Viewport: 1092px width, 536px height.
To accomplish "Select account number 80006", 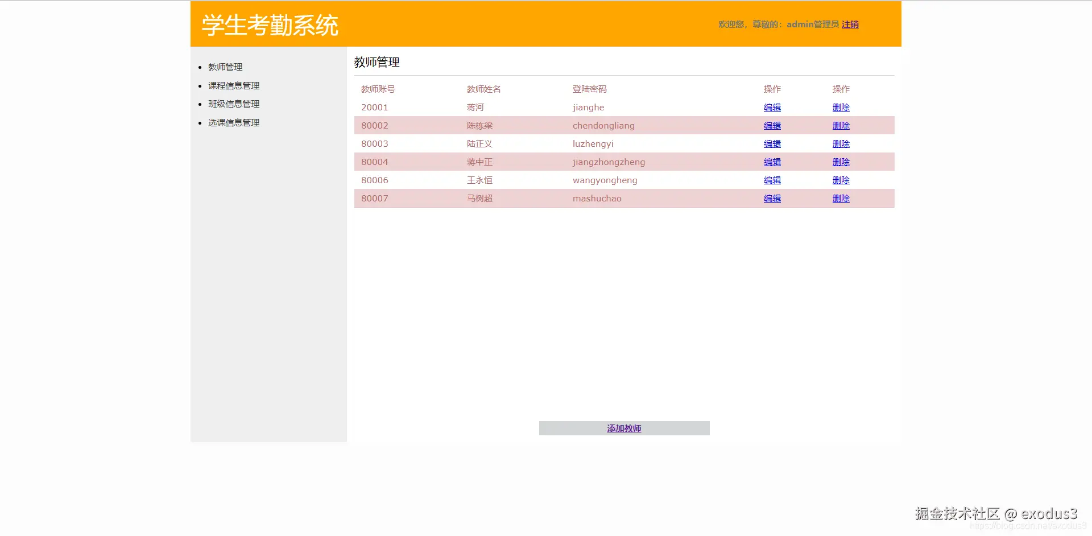I will (375, 180).
